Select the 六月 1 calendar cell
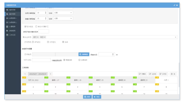 pyautogui.click(x=166, y=80)
